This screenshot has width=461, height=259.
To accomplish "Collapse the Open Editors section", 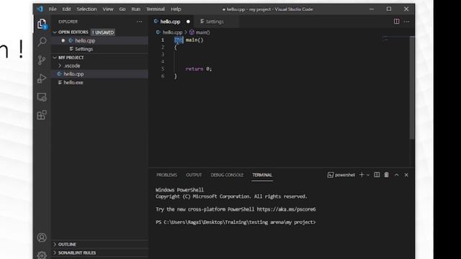I will [55, 32].
